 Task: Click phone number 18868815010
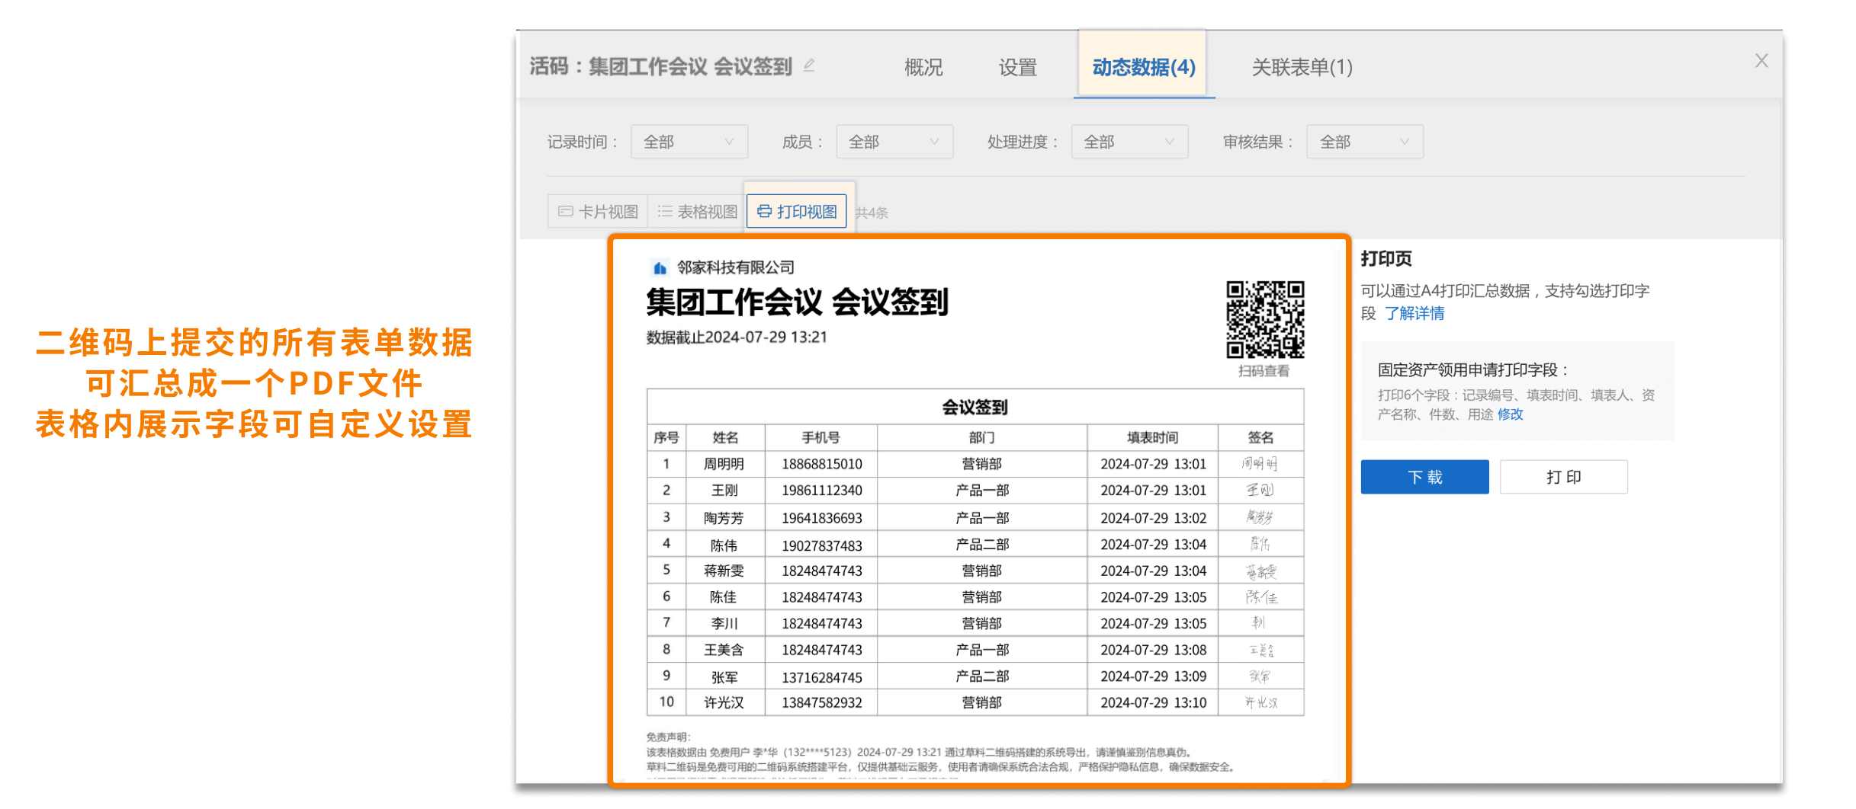tap(821, 464)
